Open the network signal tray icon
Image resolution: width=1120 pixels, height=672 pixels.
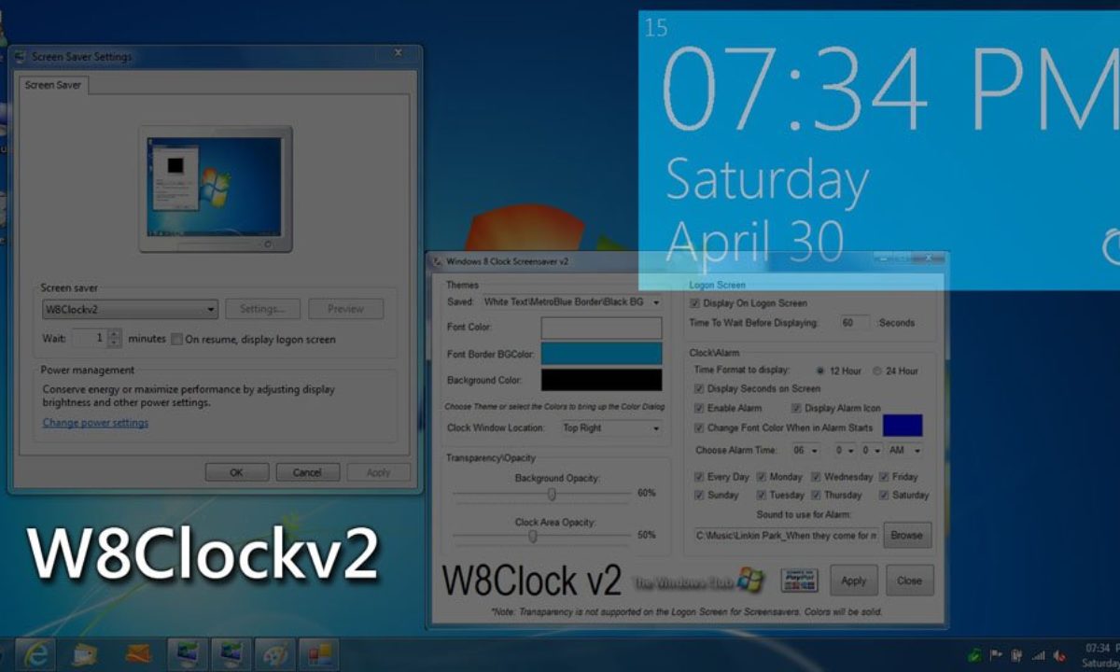pos(1038,655)
